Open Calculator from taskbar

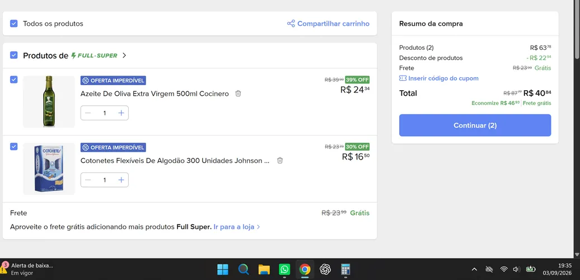[345, 269]
